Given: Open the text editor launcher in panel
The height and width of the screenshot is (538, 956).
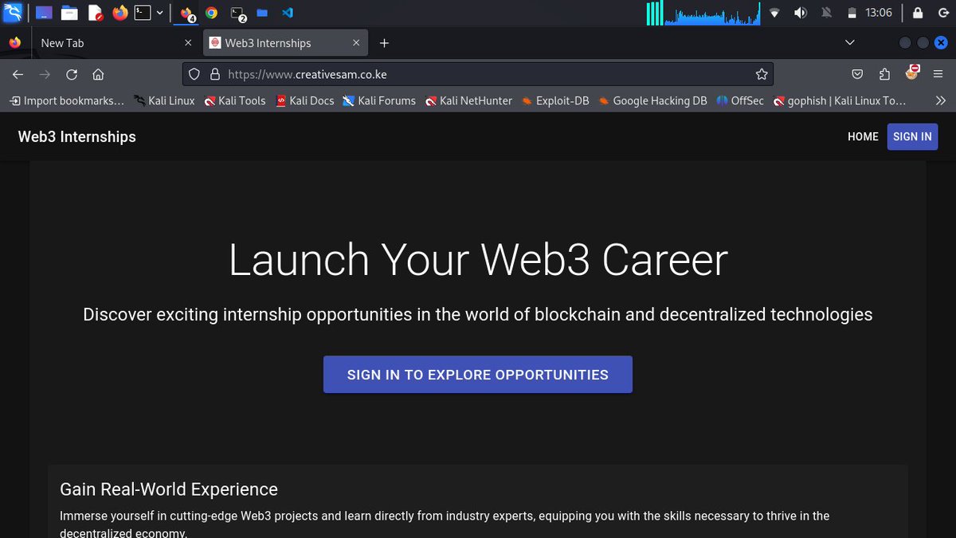Looking at the screenshot, I should click(96, 13).
